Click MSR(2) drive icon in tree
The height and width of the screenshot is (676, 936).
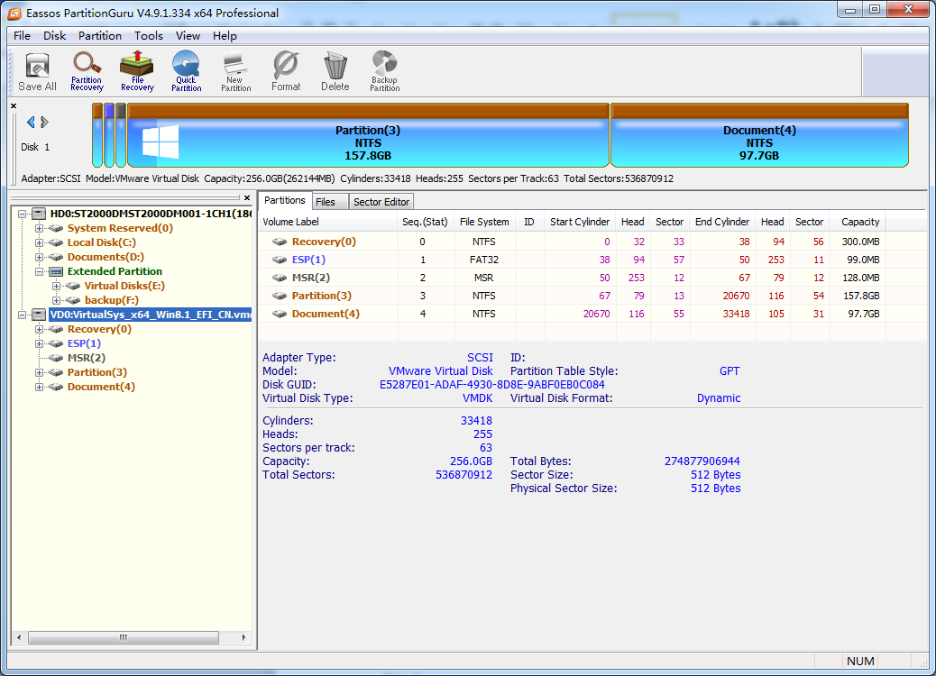56,358
